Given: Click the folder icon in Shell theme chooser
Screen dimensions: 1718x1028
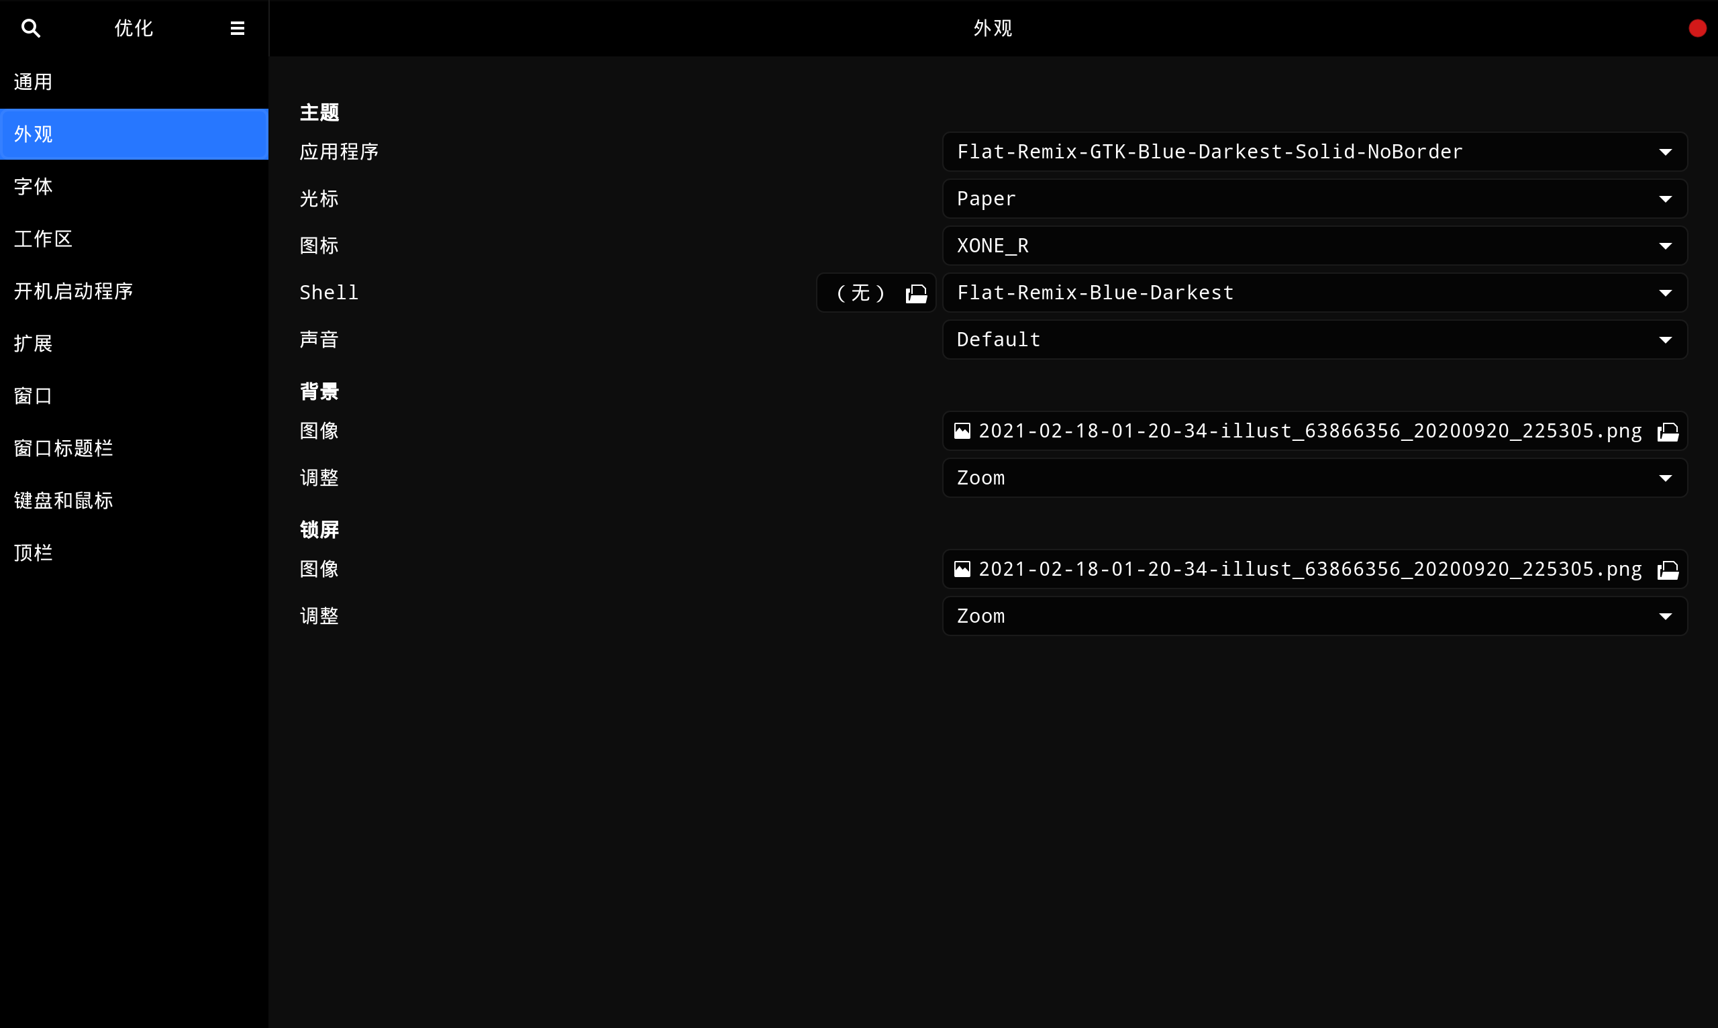Looking at the screenshot, I should [916, 294].
